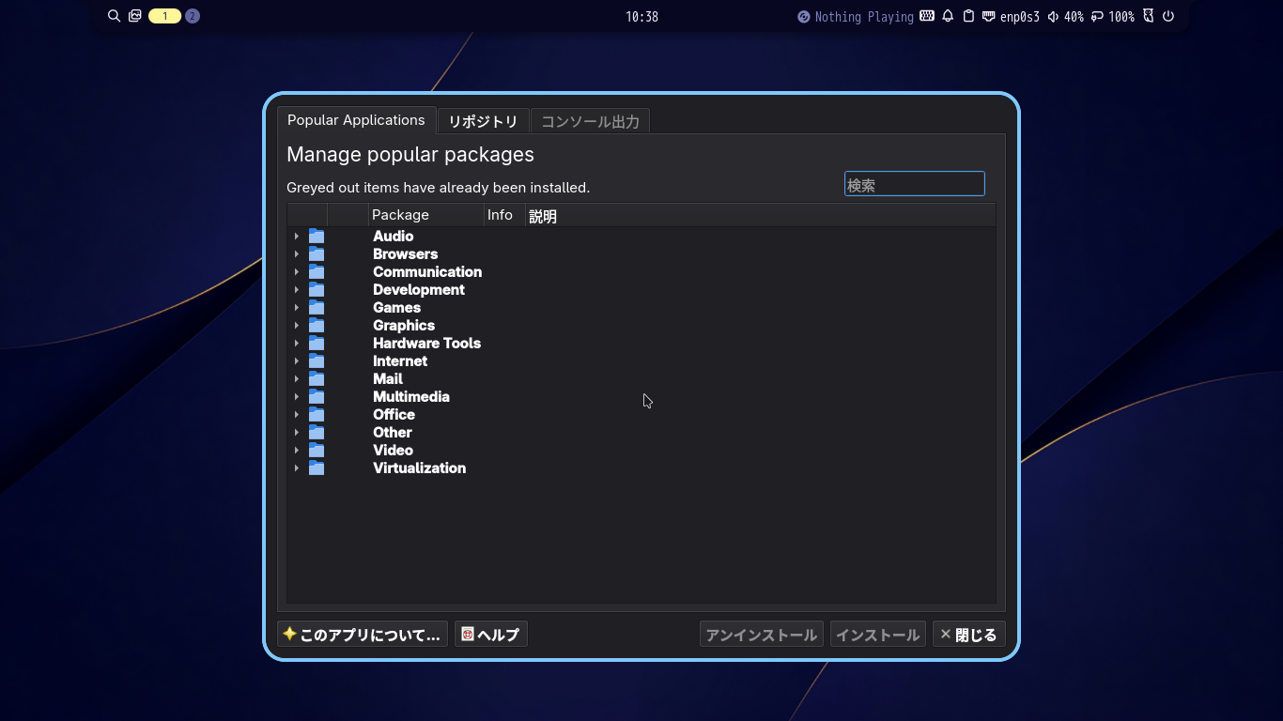
Task: Expand the Hardware Tools category arrow
Action: (297, 344)
